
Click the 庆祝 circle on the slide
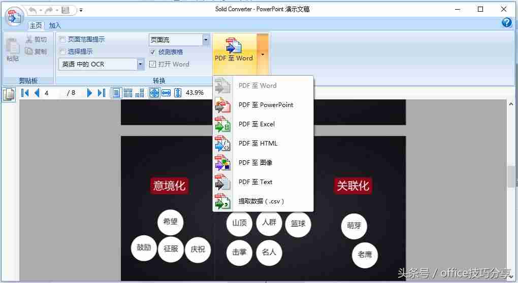(x=198, y=250)
